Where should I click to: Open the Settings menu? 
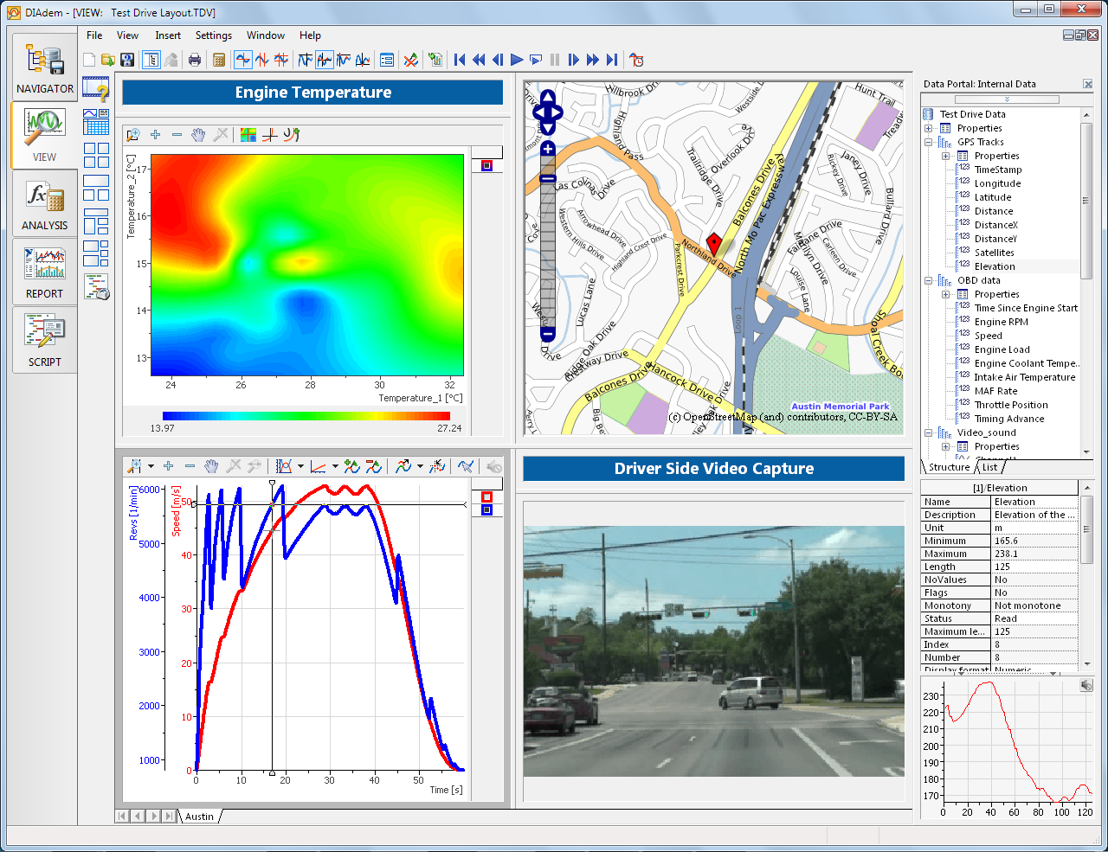[x=213, y=35]
